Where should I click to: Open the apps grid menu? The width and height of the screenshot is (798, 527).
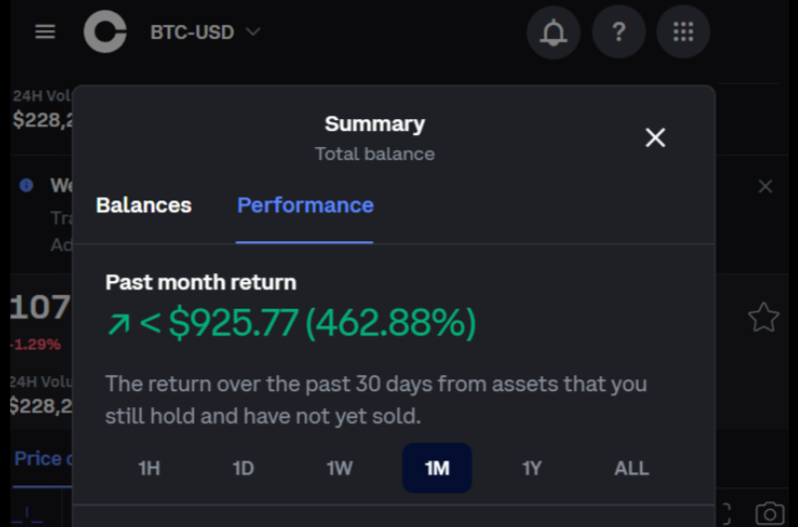coord(683,33)
